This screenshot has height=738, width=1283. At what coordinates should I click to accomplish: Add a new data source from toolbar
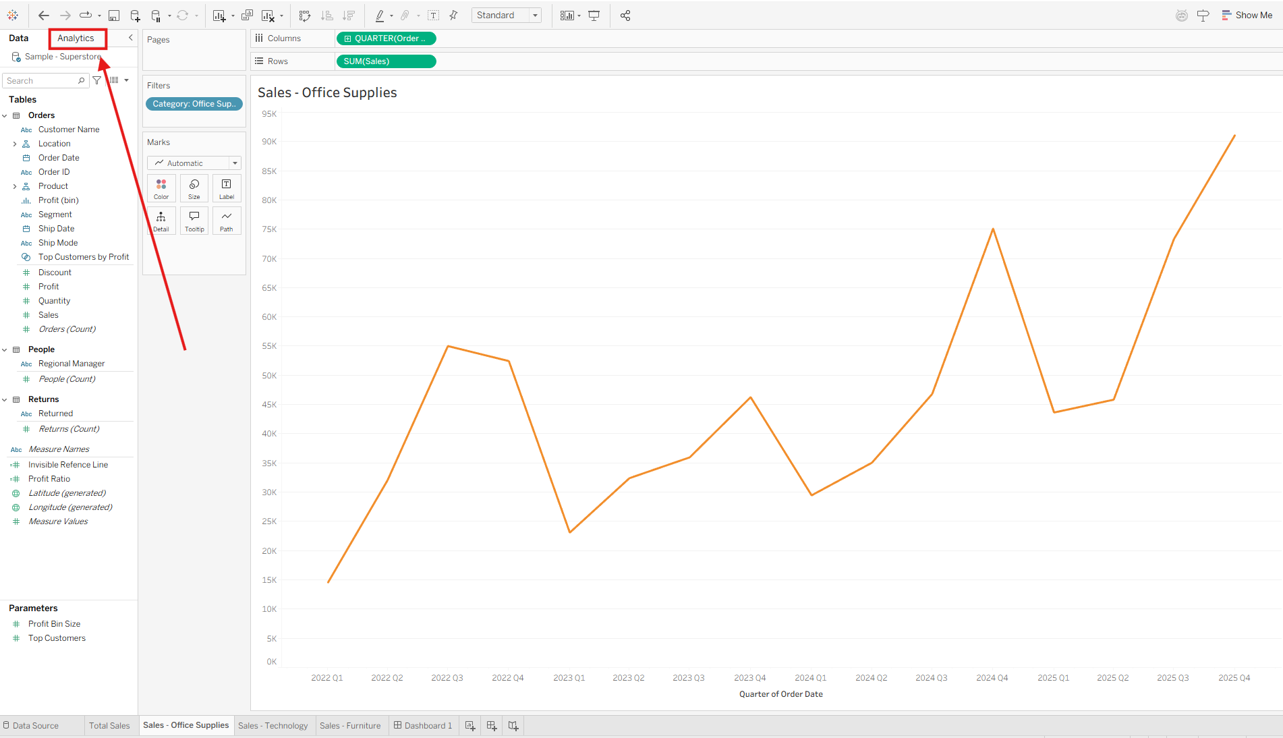[135, 16]
